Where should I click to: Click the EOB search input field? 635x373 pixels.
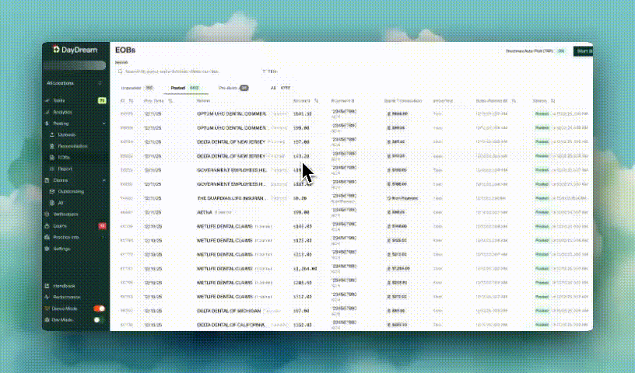tap(185, 71)
